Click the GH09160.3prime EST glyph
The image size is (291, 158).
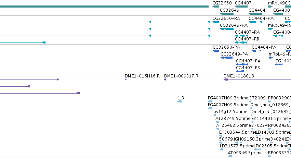[238, 143]
